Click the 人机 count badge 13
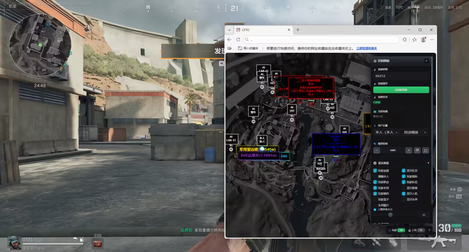 point(421,230)
